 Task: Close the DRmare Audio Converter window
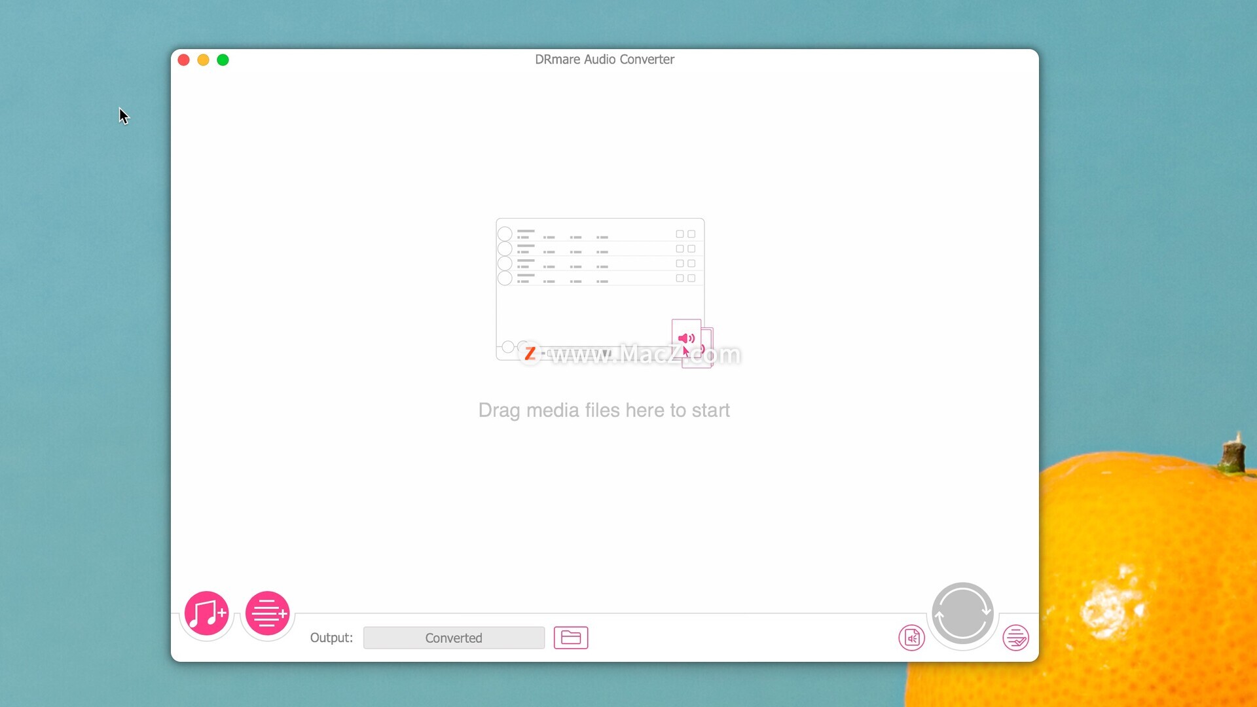click(184, 60)
